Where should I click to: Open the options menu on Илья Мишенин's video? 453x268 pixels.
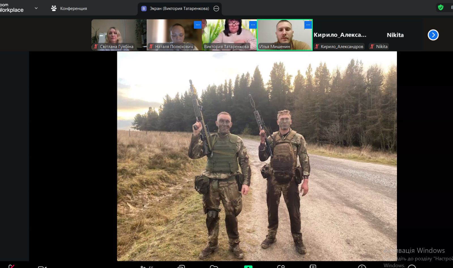pyautogui.click(x=308, y=25)
